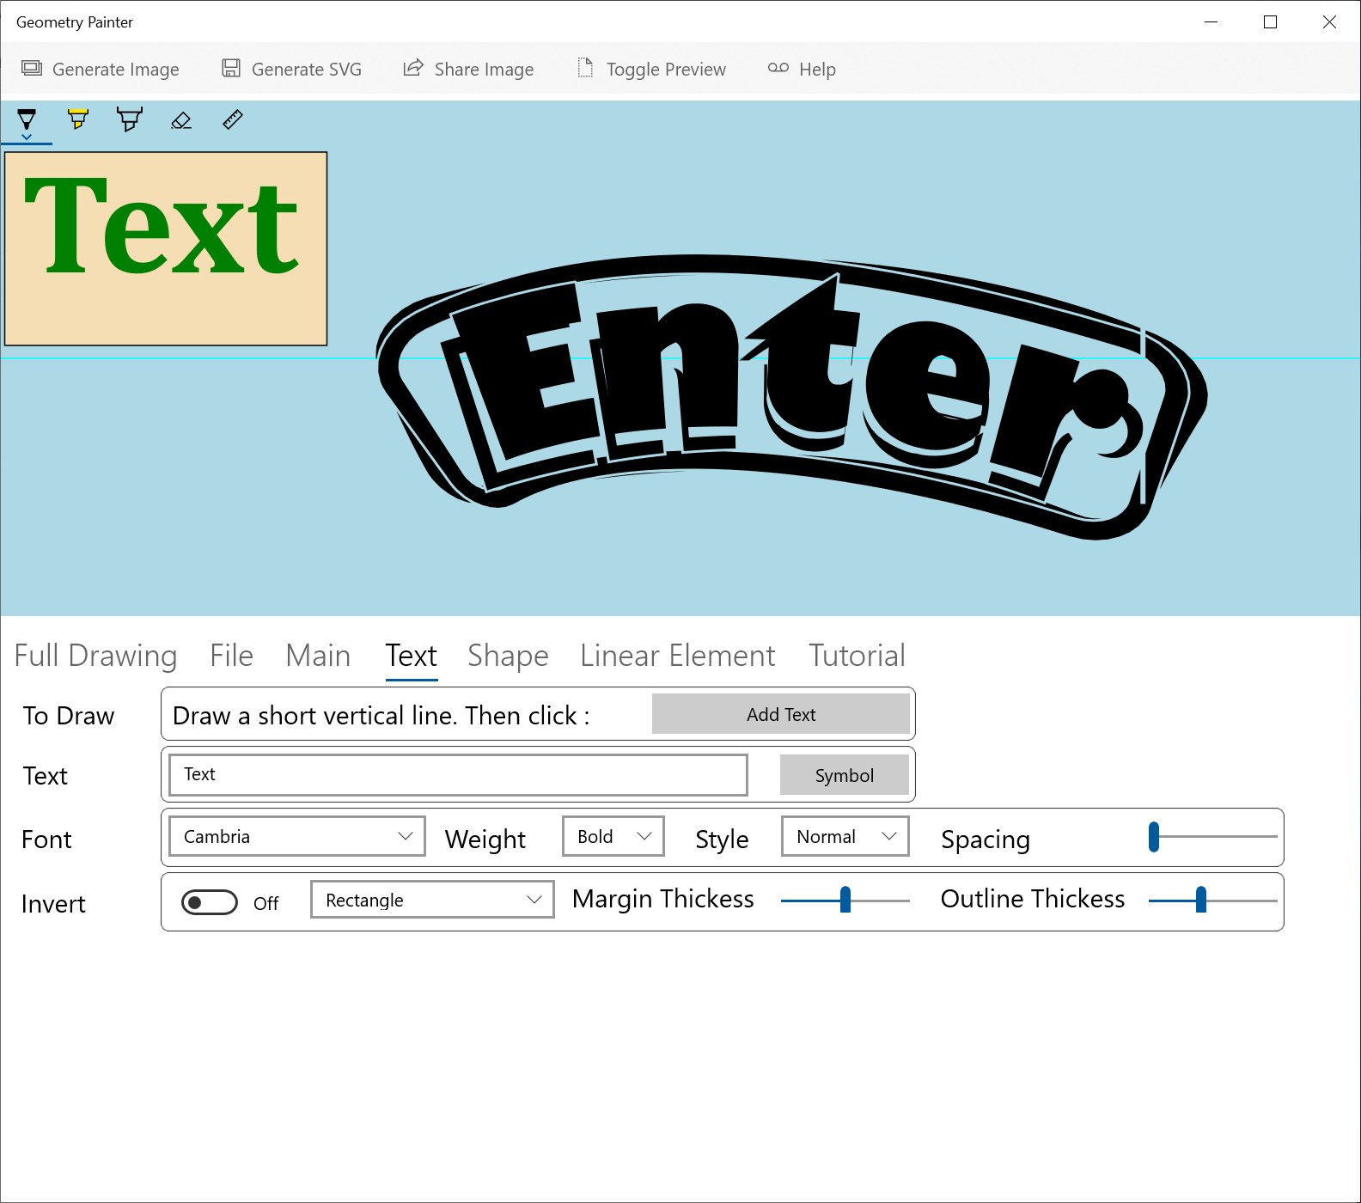This screenshot has height=1203, width=1361.
Task: Switch to the Full Drawing tab
Action: click(95, 656)
